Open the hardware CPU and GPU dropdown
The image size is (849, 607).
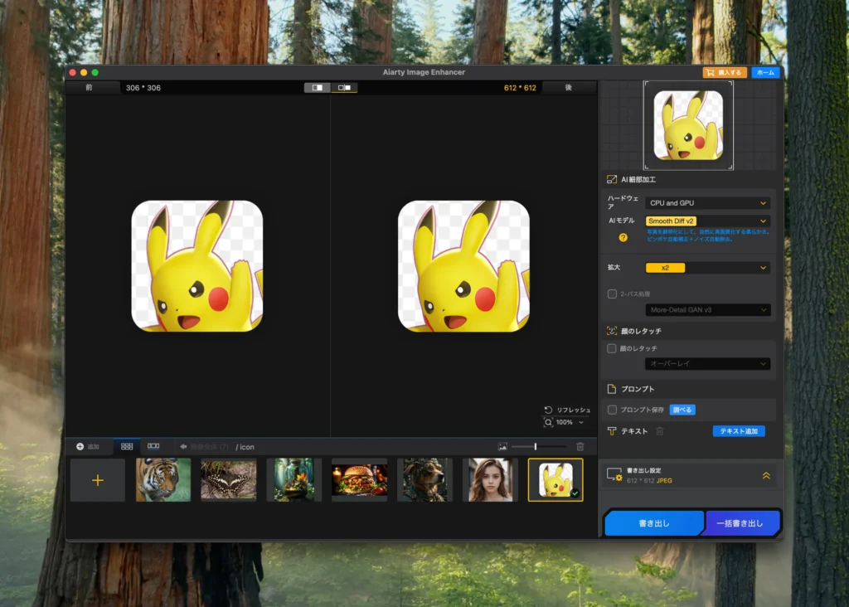pos(707,203)
